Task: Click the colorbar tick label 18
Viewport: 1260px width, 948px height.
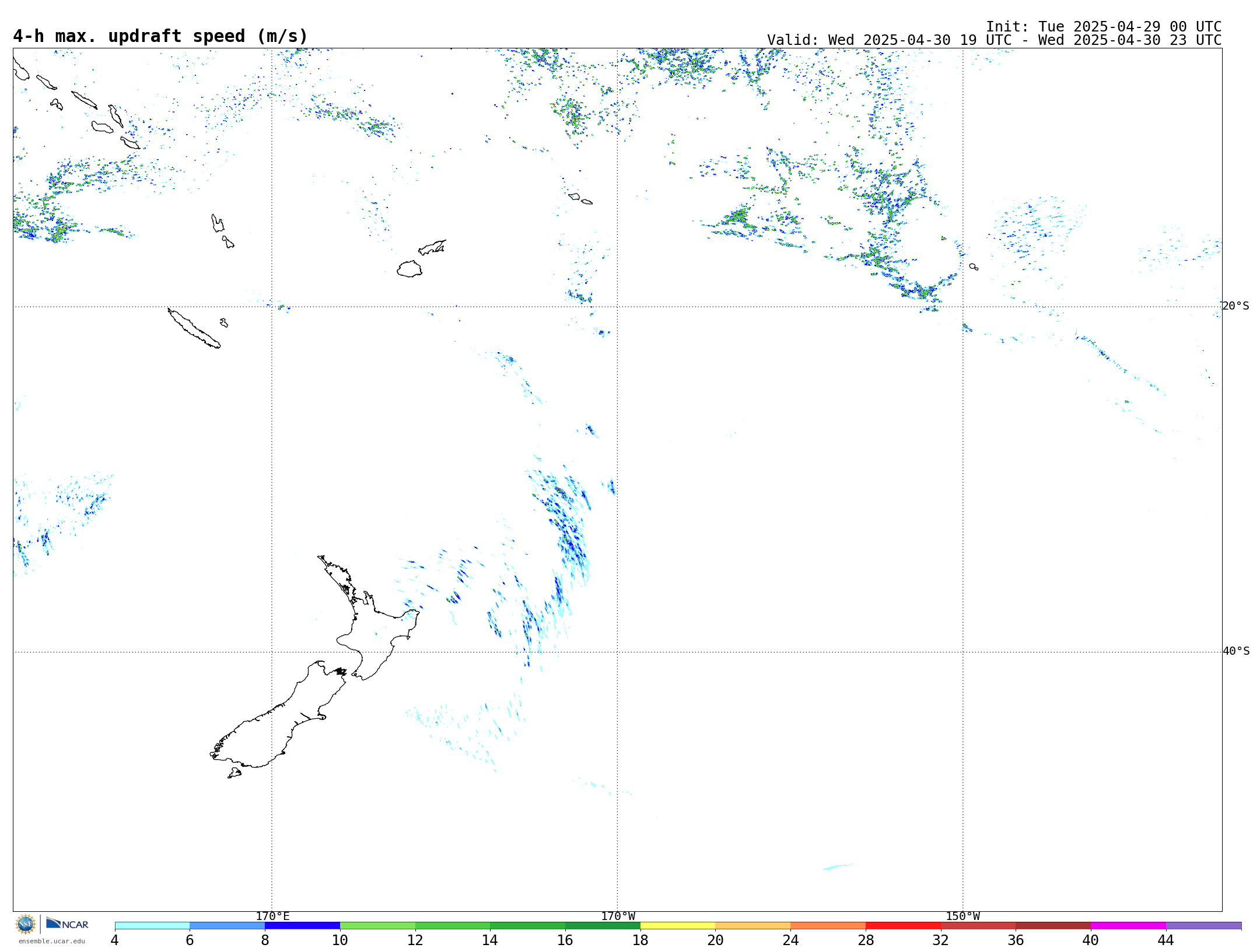Action: pos(640,940)
